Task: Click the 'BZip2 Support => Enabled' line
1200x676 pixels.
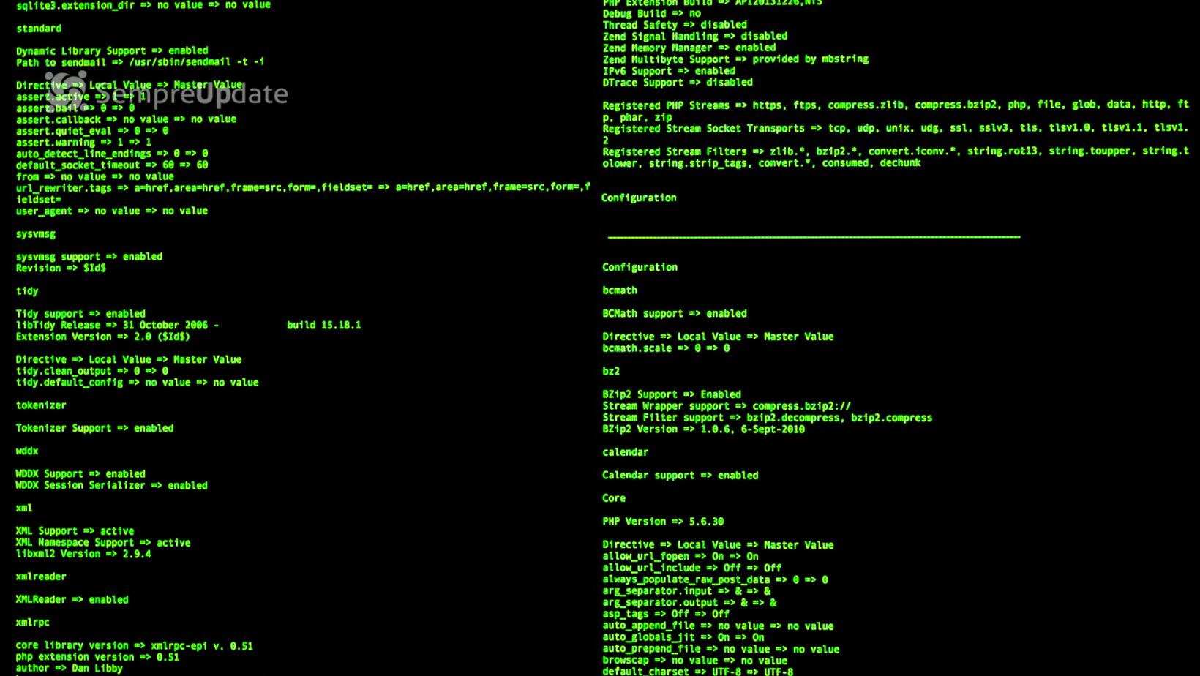Action: point(672,394)
